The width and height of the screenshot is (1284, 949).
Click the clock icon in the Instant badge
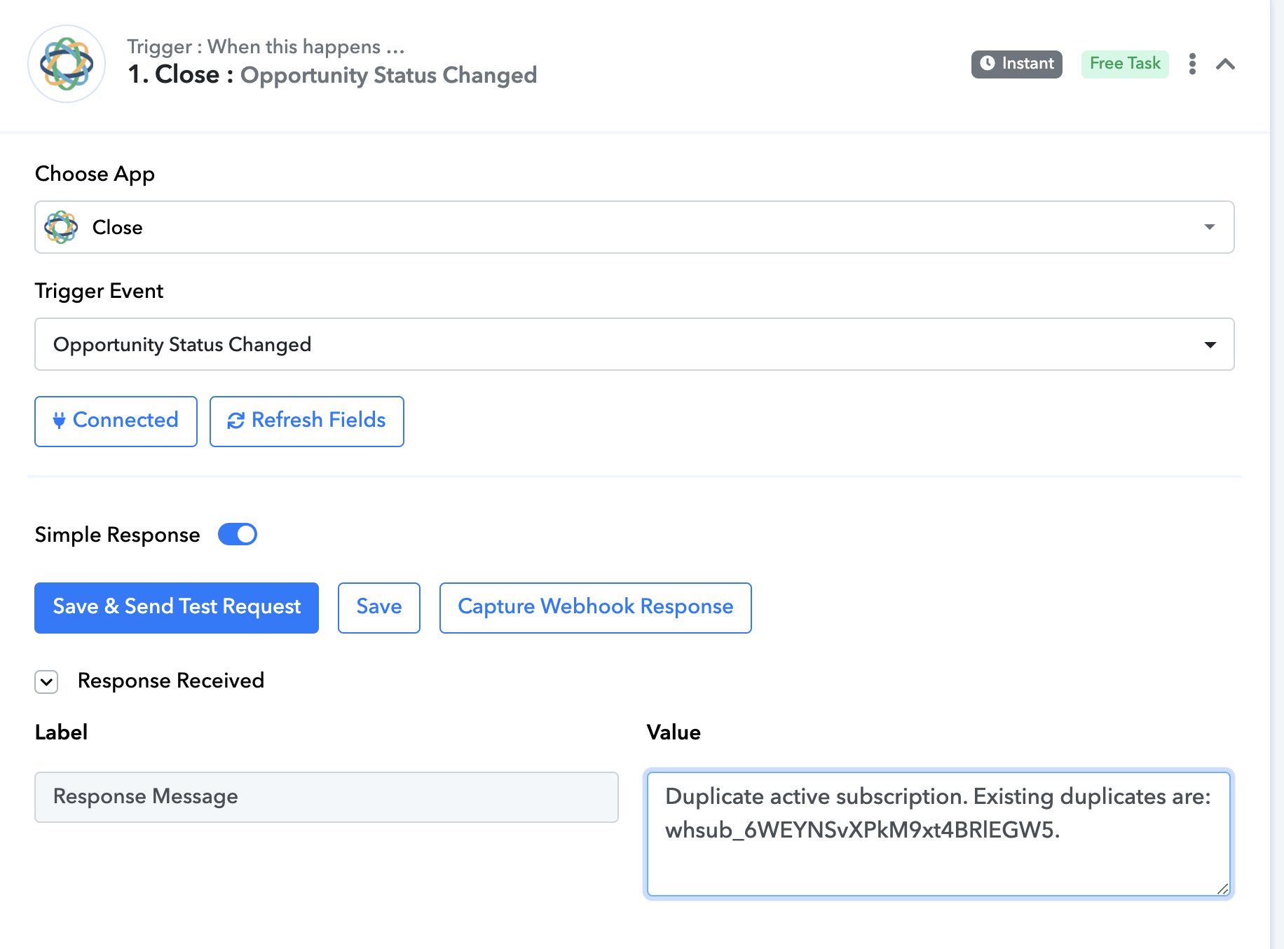coord(988,63)
